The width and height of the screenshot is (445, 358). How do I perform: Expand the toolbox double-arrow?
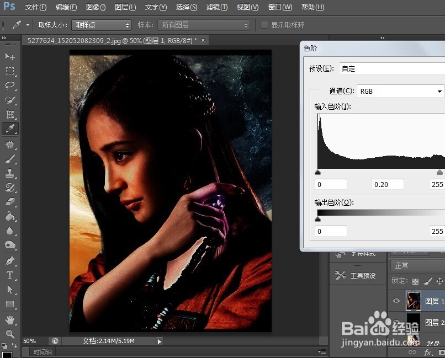[x=4, y=38]
